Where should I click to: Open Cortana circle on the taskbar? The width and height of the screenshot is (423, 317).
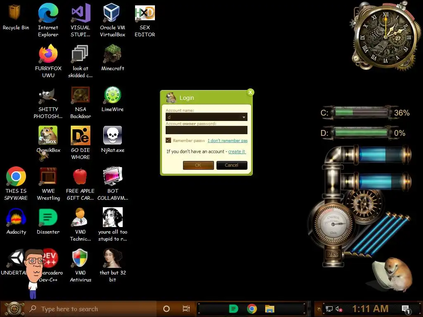click(166, 309)
